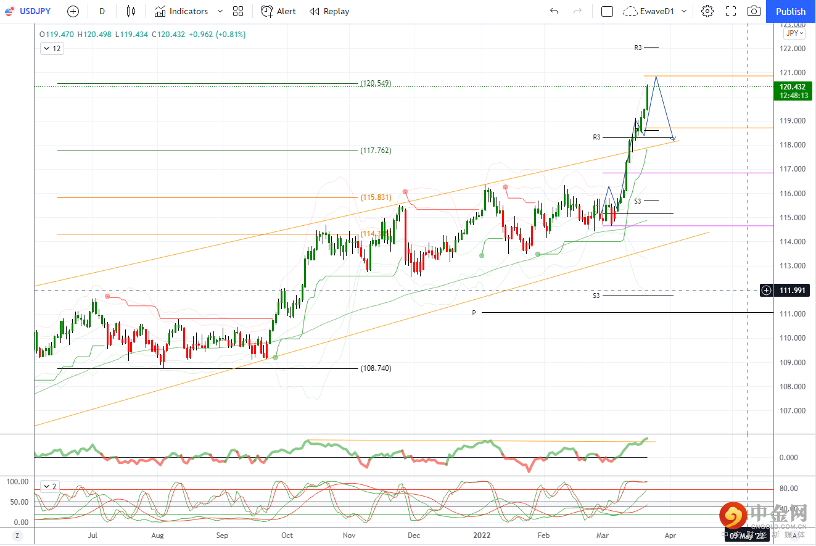The image size is (816, 546).
Task: Start bar Replay mode
Action: click(329, 11)
